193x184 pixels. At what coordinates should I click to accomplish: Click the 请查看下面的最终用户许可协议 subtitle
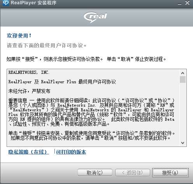[47, 45]
